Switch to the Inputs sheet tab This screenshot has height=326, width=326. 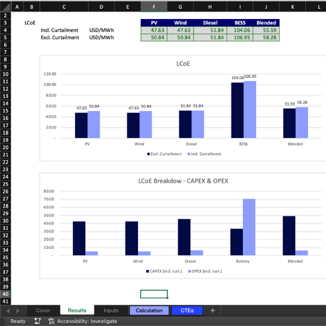coord(111,310)
